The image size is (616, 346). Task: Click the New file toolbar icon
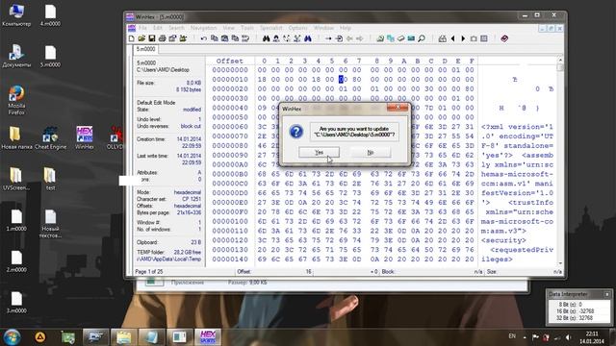(132, 38)
